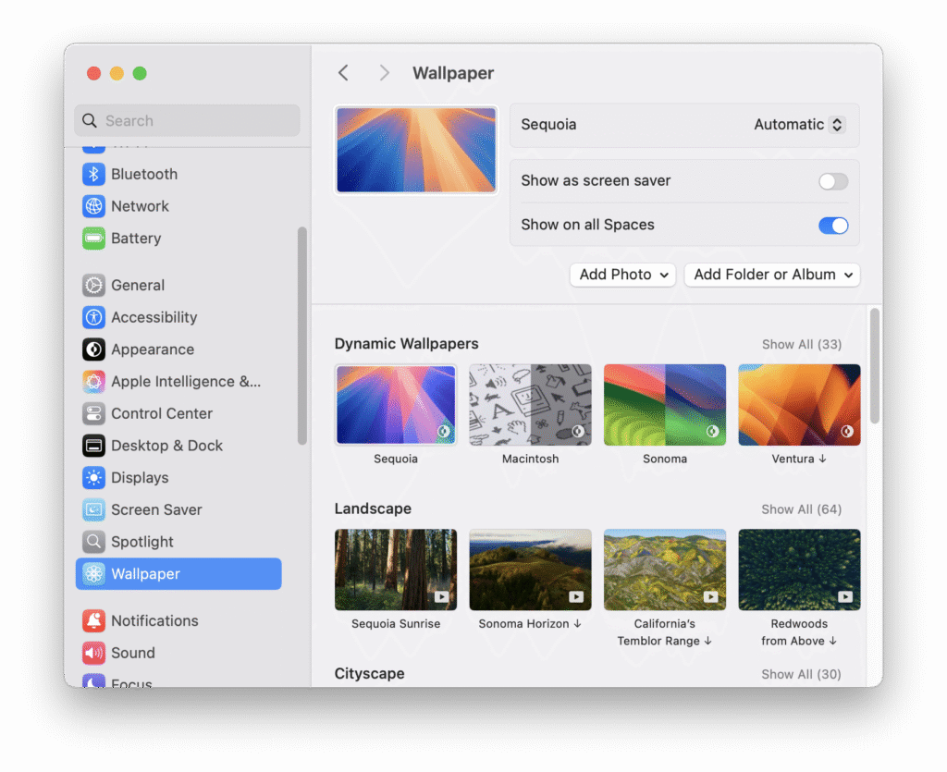Image resolution: width=947 pixels, height=772 pixels.
Task: Enable the Show as screen saver switch
Action: tap(833, 181)
